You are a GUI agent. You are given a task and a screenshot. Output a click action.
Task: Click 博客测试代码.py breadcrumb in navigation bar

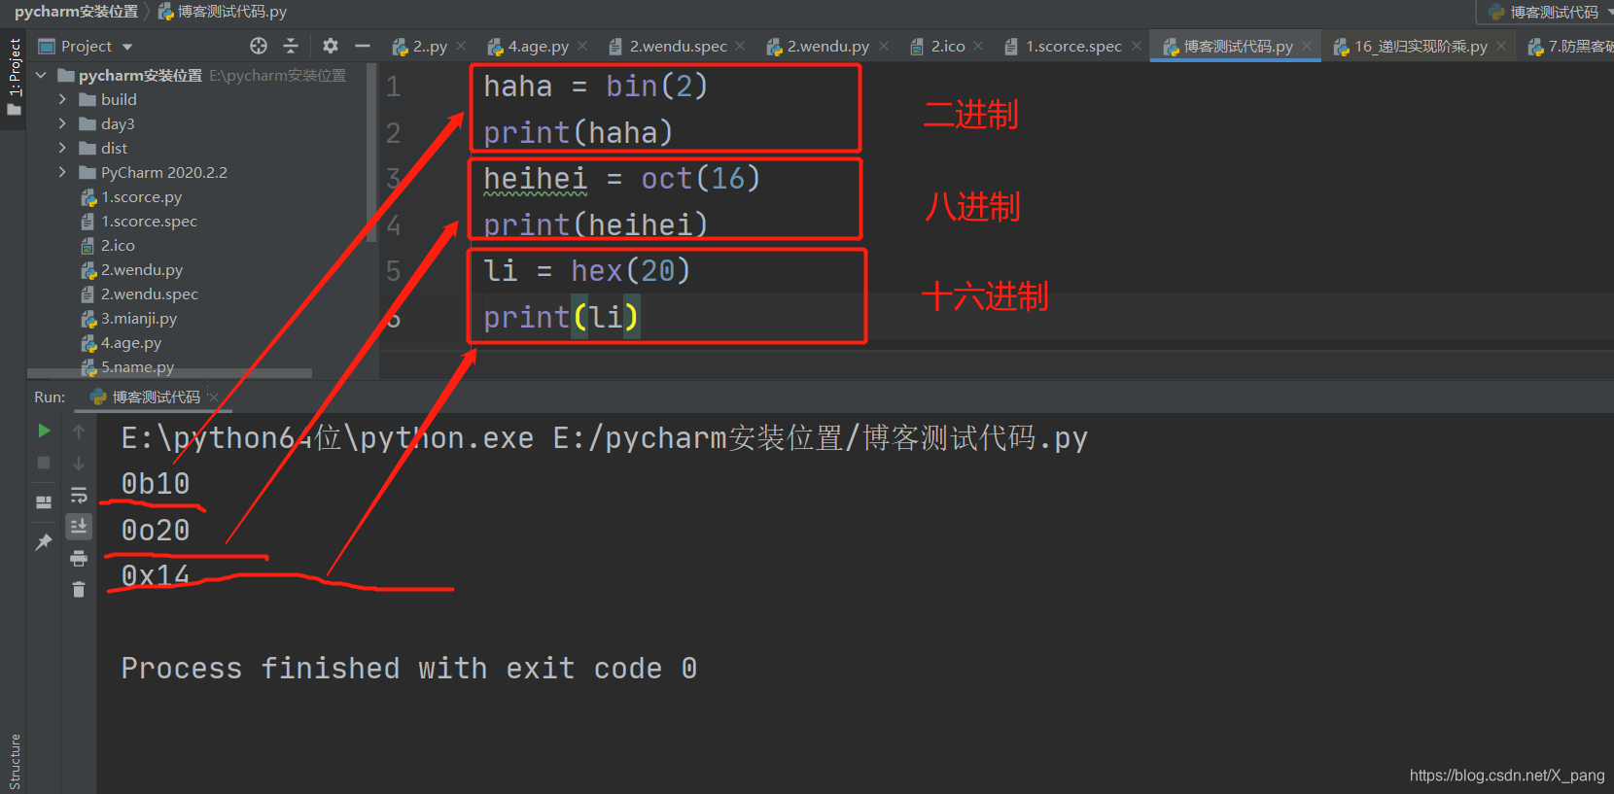[223, 12]
